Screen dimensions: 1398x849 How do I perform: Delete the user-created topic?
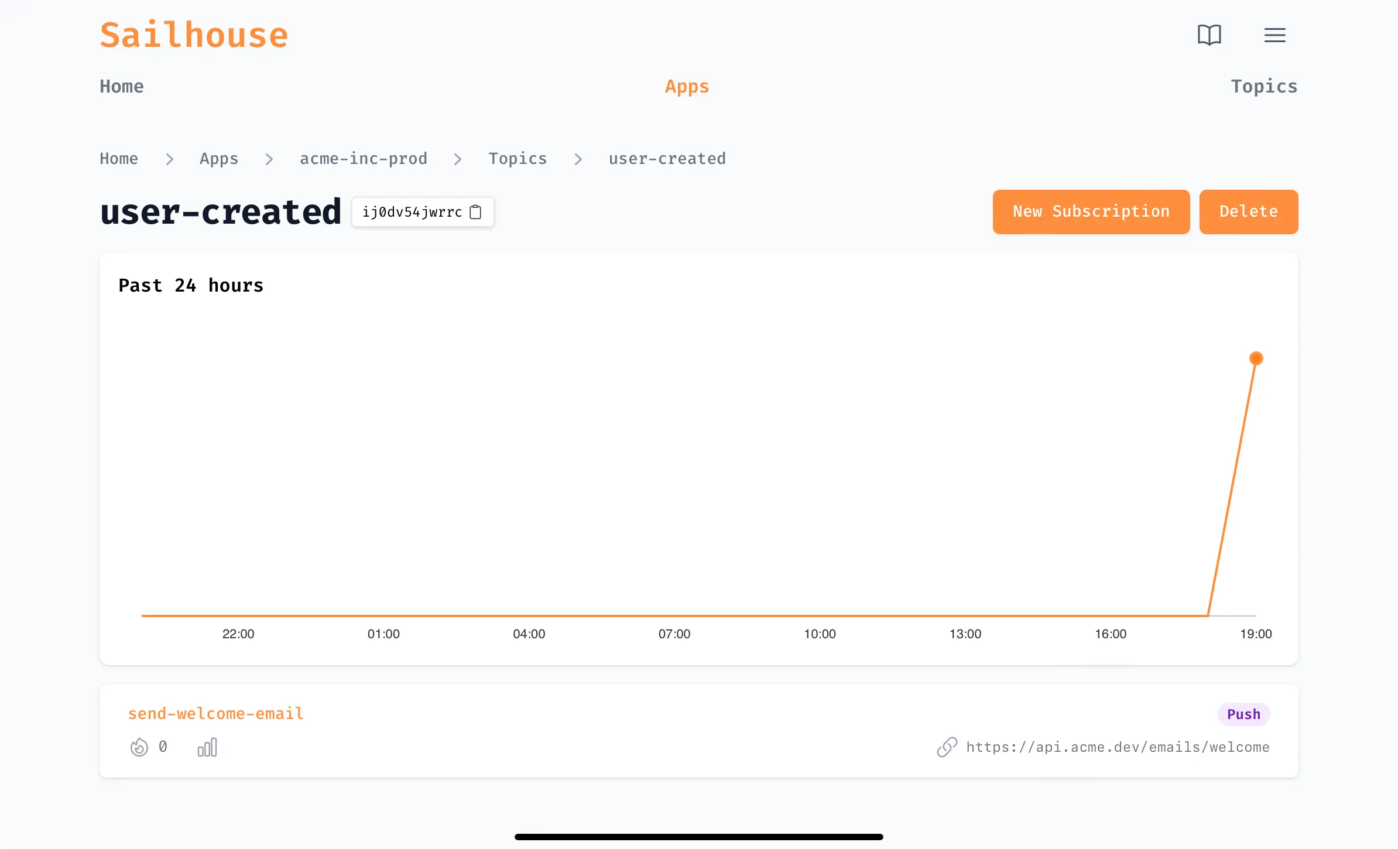click(1248, 212)
